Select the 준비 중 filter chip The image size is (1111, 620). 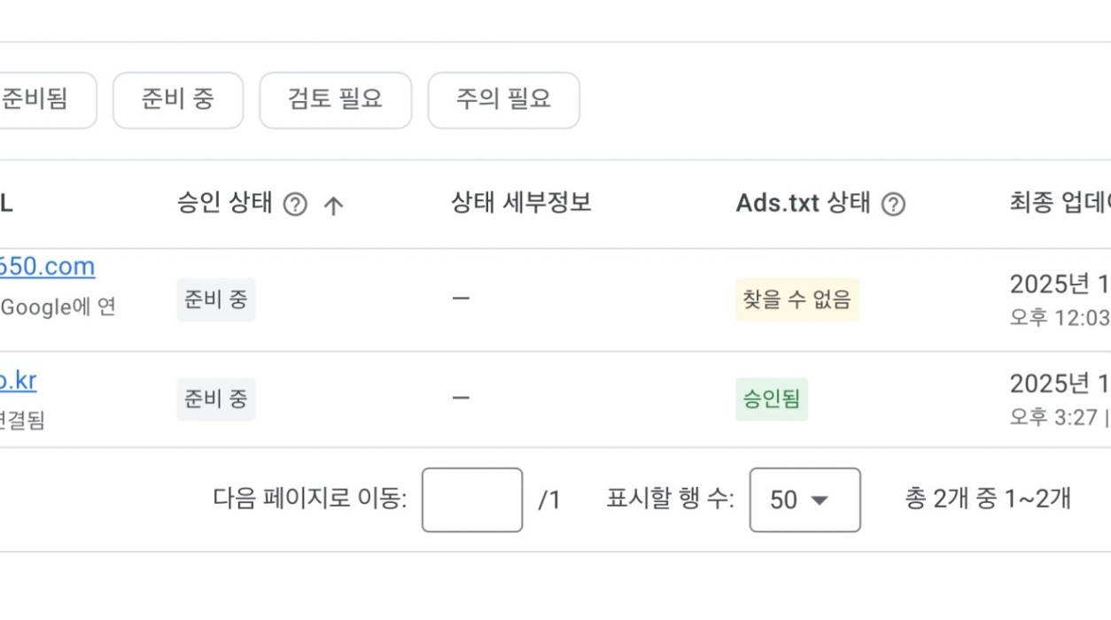(177, 100)
